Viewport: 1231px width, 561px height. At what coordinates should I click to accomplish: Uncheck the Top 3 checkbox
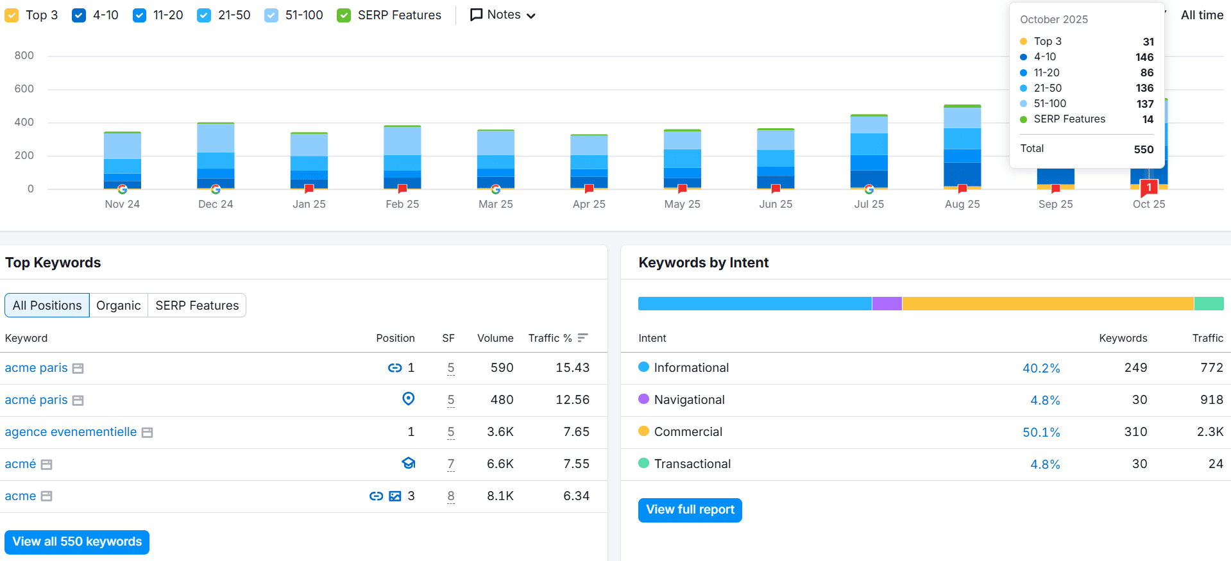12,15
